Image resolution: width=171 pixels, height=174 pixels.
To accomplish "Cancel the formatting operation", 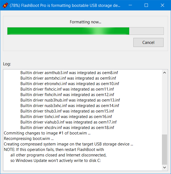I will point(148,42).
